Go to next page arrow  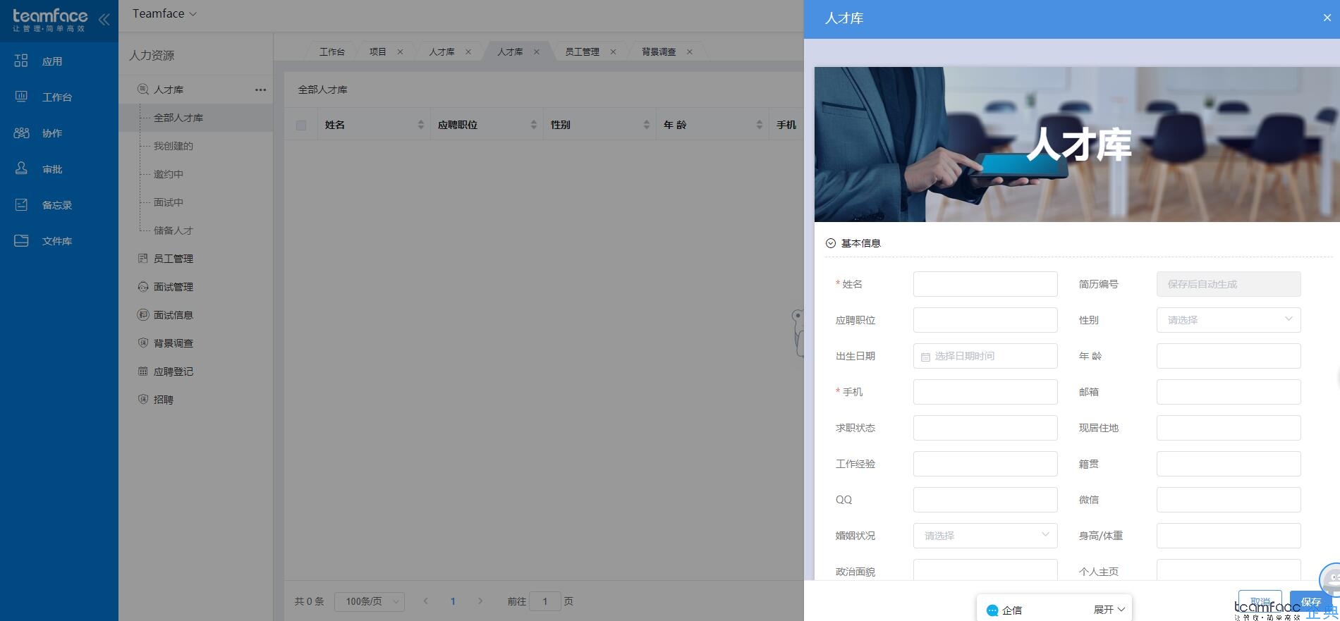coord(480,601)
